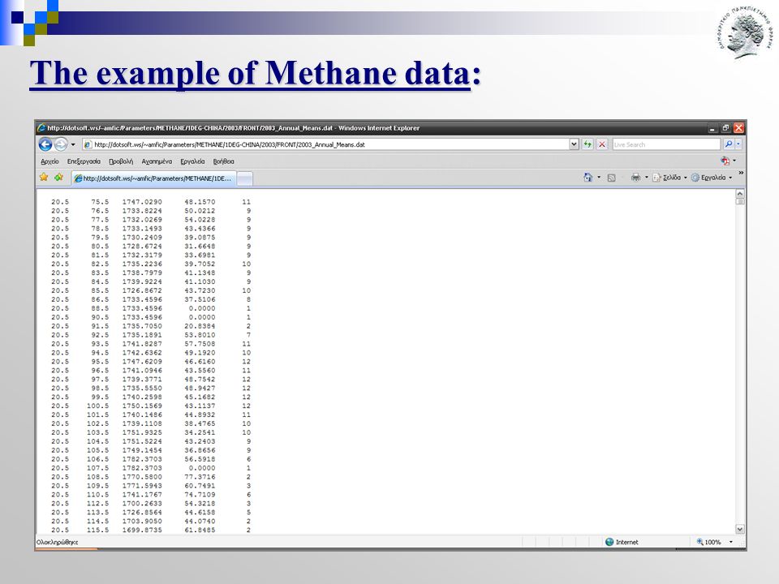Click the value 1700.2633
Image resolution: width=779 pixels, height=584 pixels.
[142, 504]
